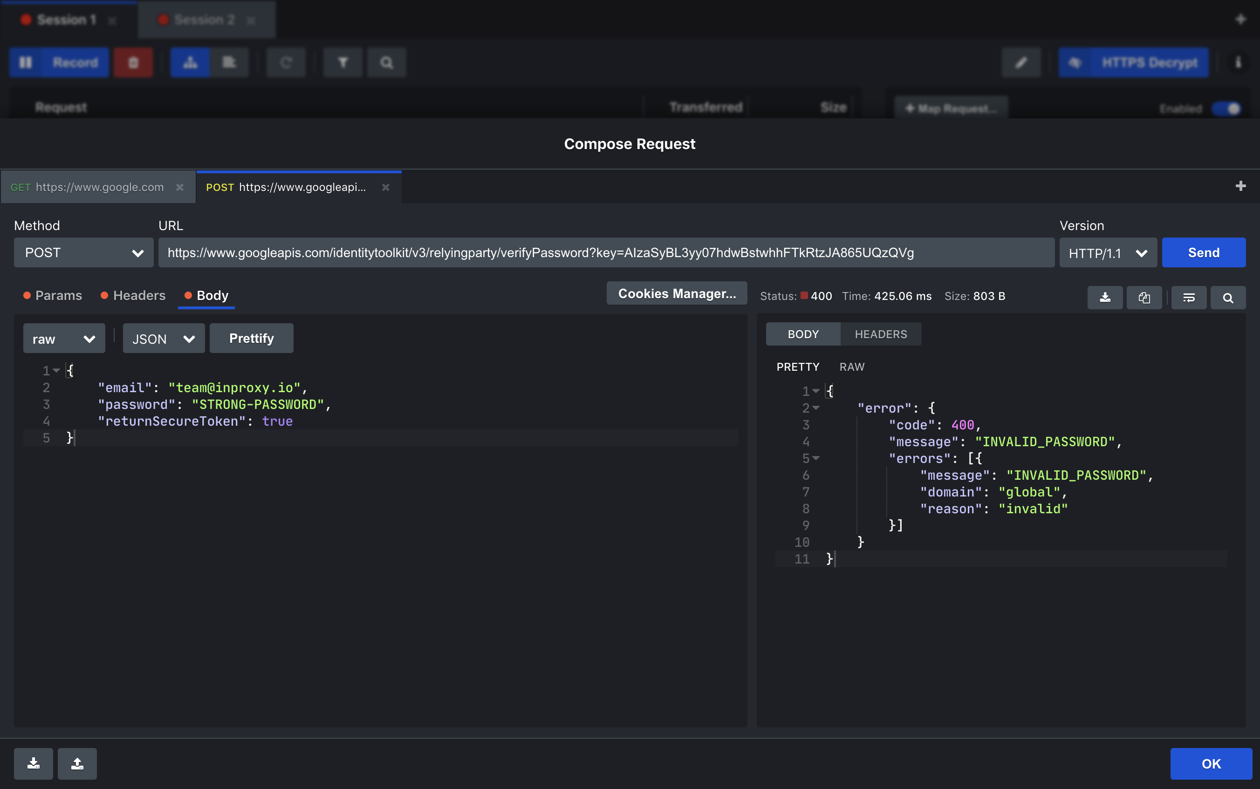
Task: Collapse line 1 in request body editor
Action: [x=56, y=370]
